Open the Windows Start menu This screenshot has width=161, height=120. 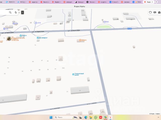[x=51, y=117]
